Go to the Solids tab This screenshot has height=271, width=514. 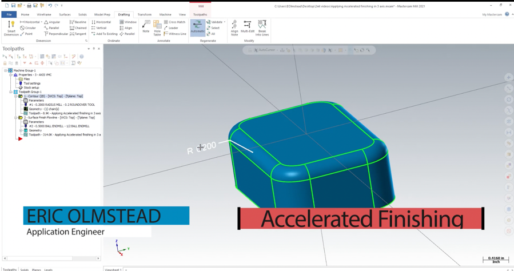click(82, 14)
